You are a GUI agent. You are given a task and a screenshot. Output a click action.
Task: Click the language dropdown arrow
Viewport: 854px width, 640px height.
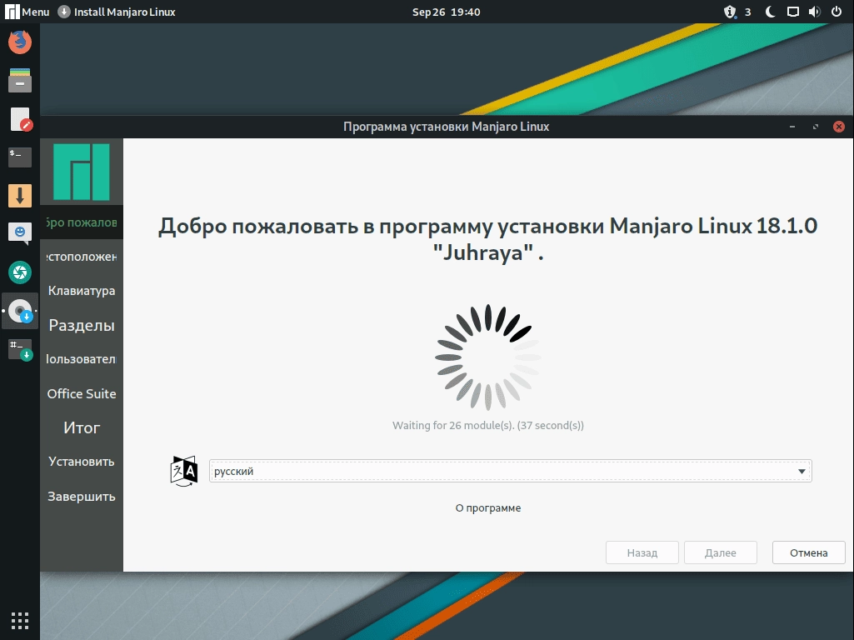(802, 471)
